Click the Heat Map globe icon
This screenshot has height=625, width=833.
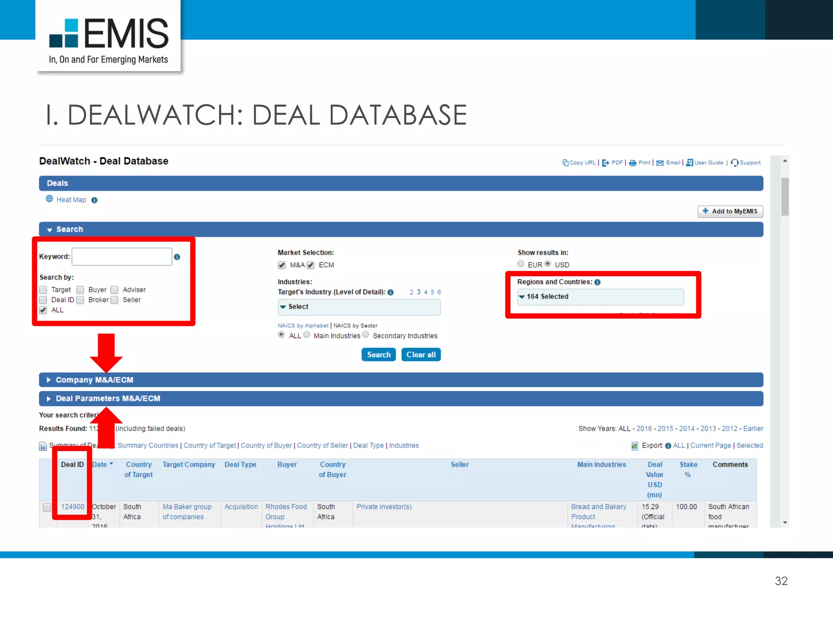pos(49,199)
